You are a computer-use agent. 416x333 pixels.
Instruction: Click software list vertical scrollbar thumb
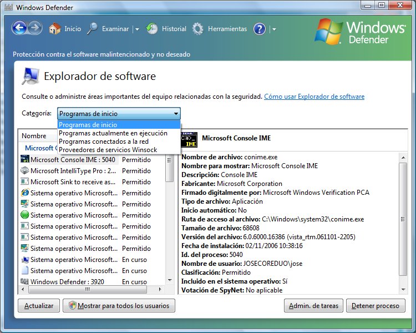pos(170,168)
